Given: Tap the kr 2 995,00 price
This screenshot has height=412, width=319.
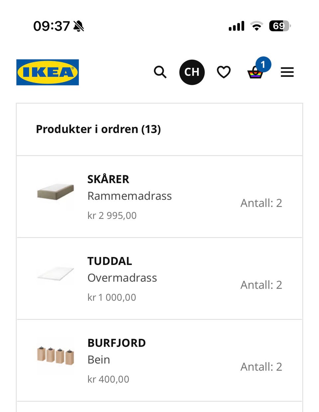Looking at the screenshot, I should click(112, 215).
